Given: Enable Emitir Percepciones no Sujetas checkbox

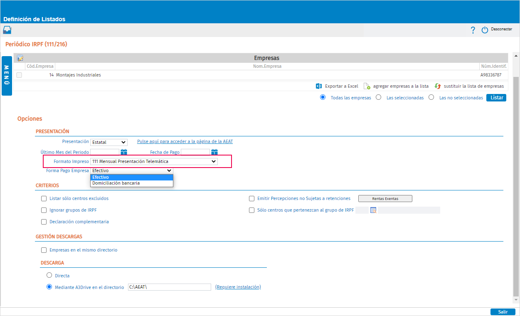Looking at the screenshot, I should click(x=251, y=198).
